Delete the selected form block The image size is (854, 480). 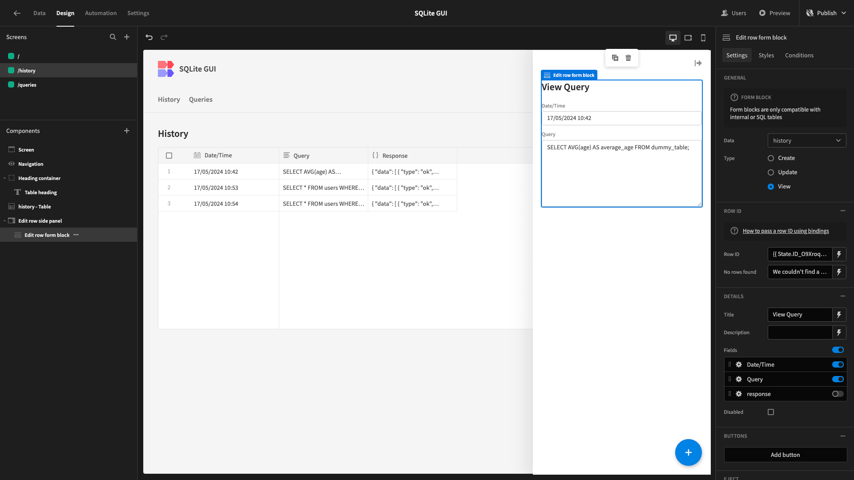[628, 58]
